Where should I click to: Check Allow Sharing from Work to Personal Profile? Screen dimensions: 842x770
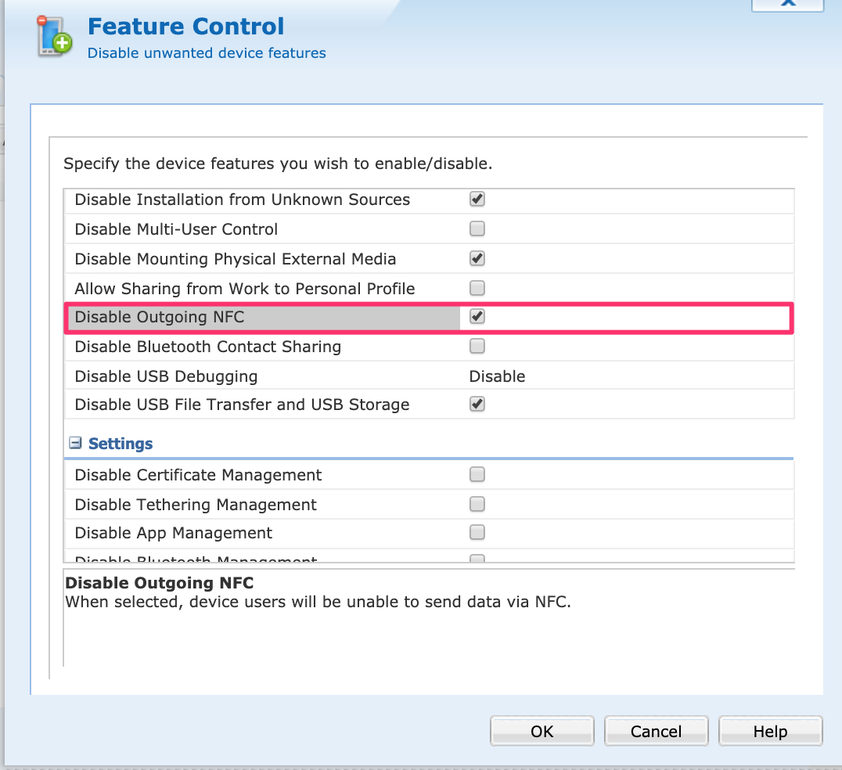[x=477, y=288]
